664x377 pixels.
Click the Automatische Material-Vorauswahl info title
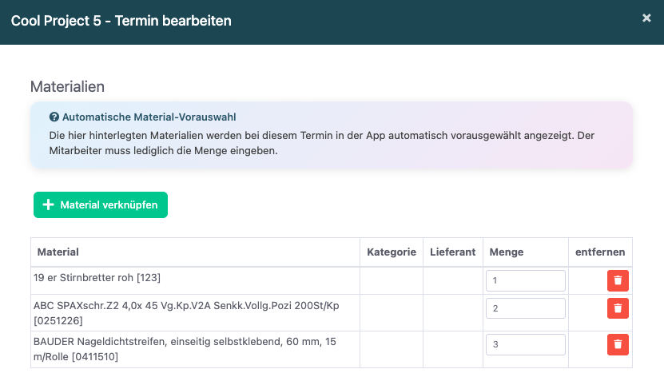pos(149,117)
